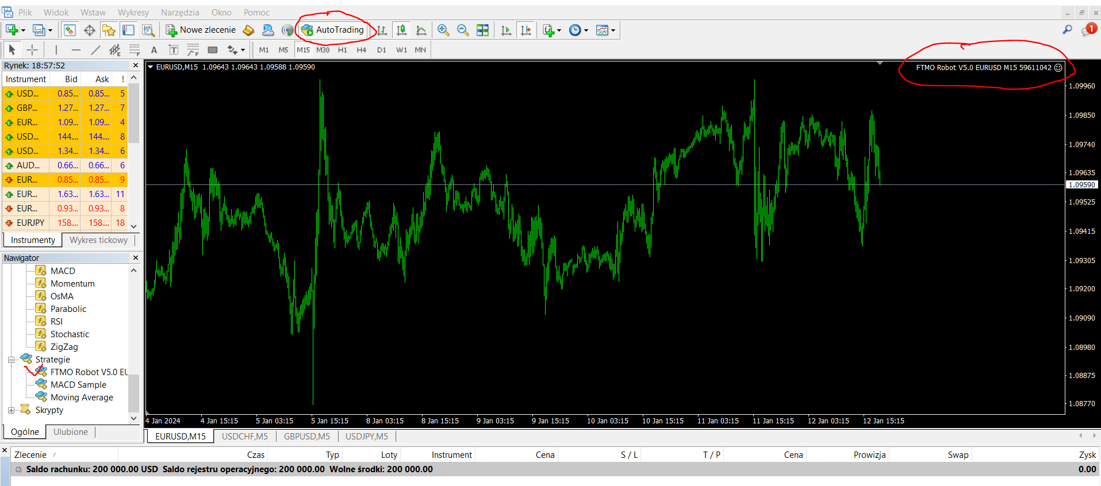Screen dimensions: 1101x486
Task: Switch timeframe to H4
Action: 362,50
